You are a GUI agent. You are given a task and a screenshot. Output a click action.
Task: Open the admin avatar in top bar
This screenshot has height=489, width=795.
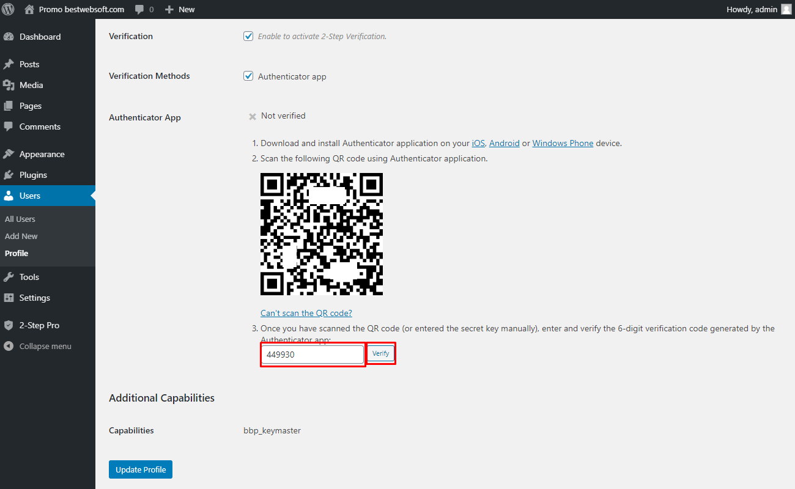(x=786, y=9)
